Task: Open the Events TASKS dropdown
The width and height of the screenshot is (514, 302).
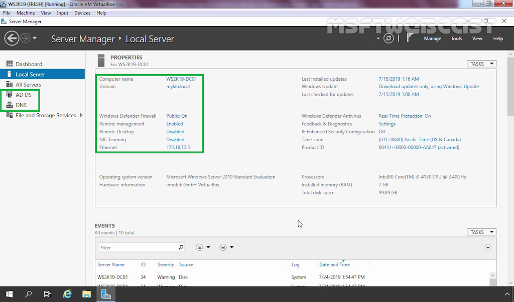Action: pos(481,232)
